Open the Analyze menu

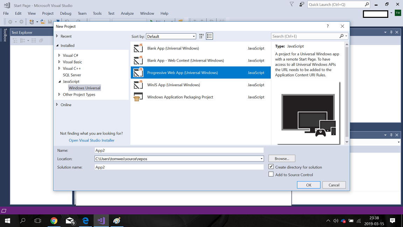(127, 13)
